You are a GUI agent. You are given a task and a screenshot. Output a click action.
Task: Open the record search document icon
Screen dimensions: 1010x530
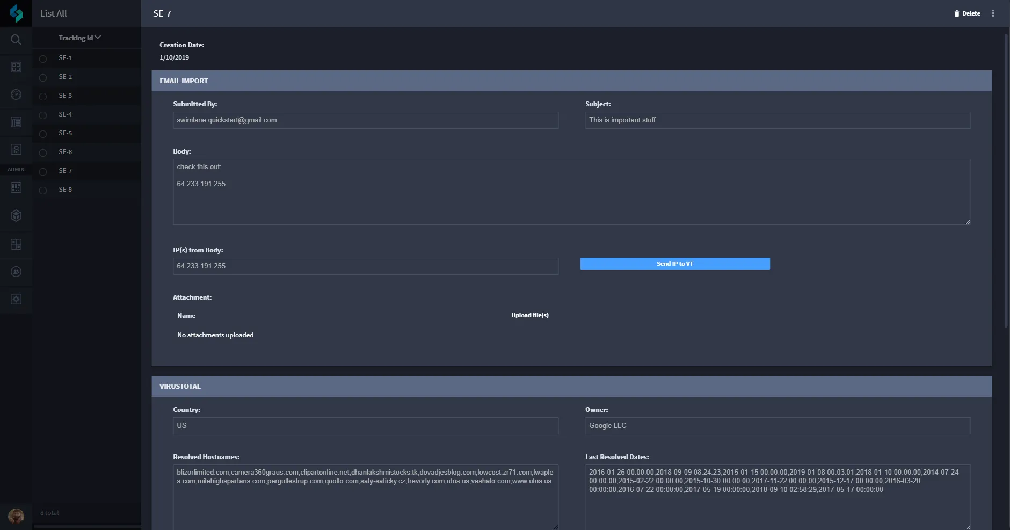click(x=16, y=149)
